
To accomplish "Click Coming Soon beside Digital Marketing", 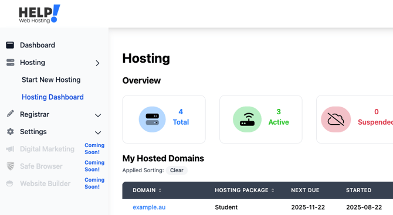I will click(x=94, y=149).
